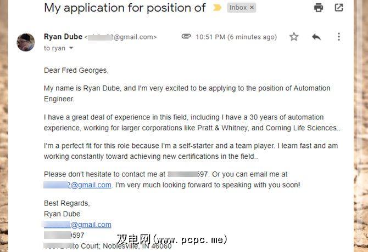This screenshot has width=368, height=252.
Task: Click the paperclip attachment icon
Action: (x=186, y=37)
